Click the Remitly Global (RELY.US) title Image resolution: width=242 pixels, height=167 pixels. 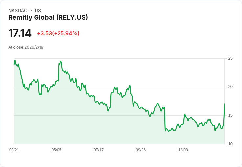point(48,18)
